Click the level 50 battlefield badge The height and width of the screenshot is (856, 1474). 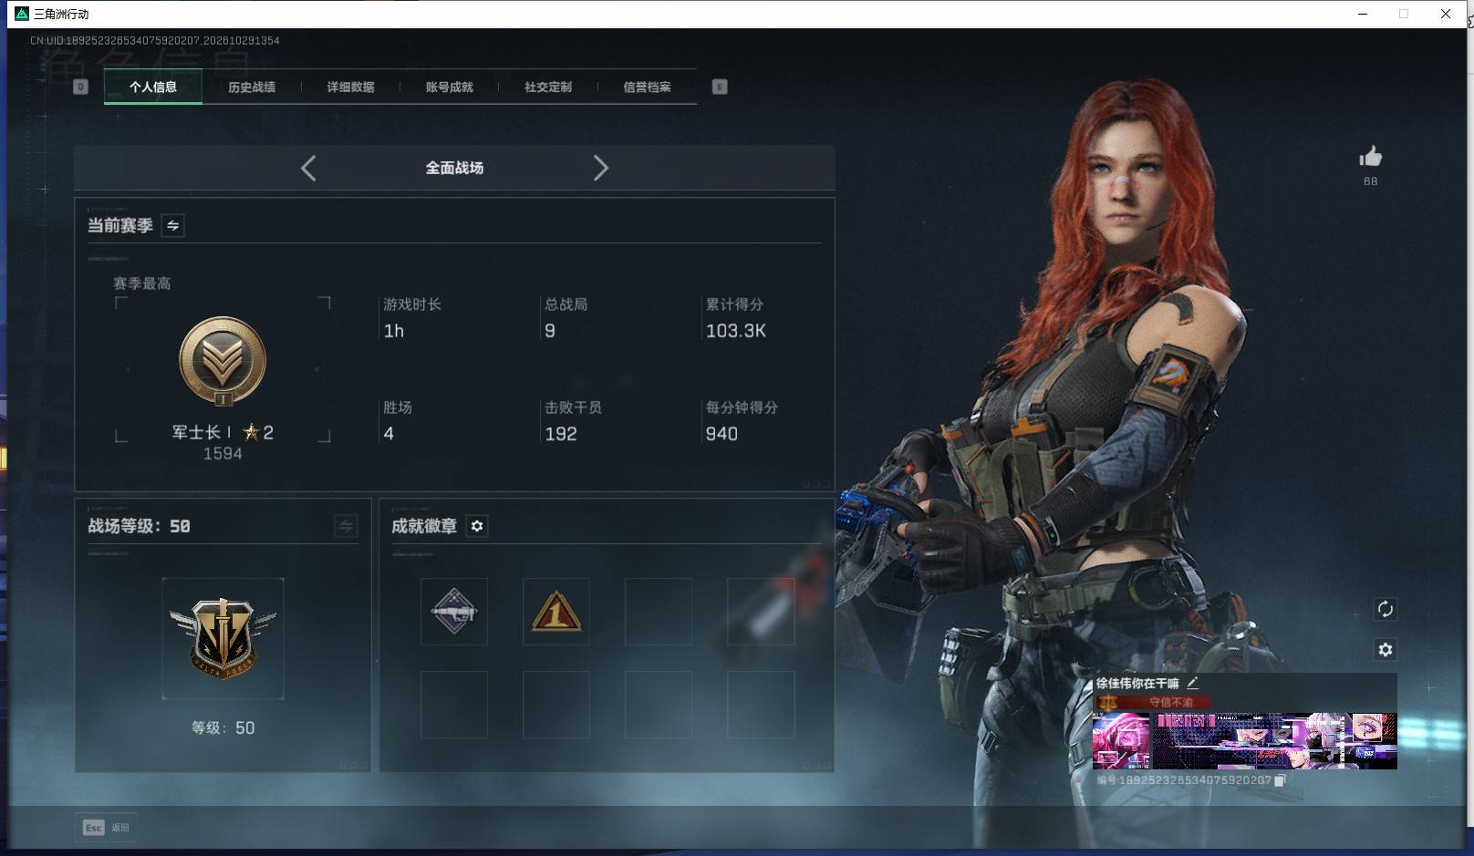(x=223, y=638)
